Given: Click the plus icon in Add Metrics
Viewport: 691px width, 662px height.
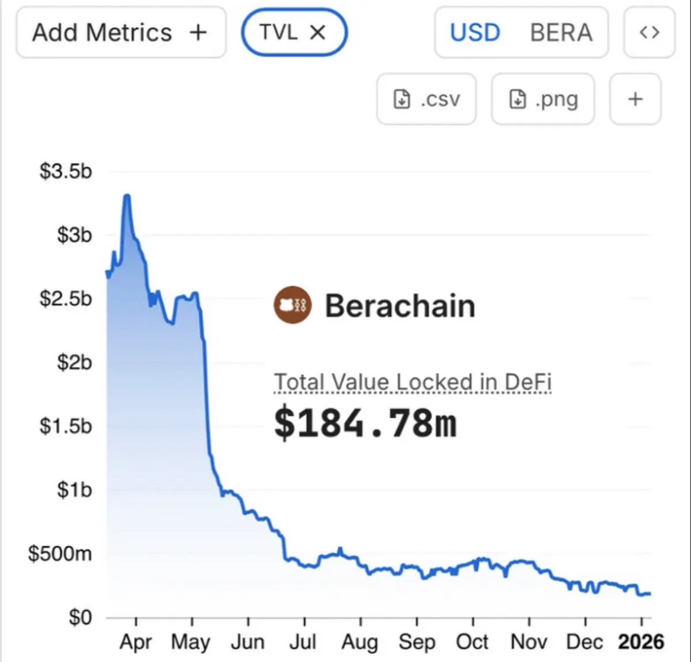Looking at the screenshot, I should pos(198,33).
